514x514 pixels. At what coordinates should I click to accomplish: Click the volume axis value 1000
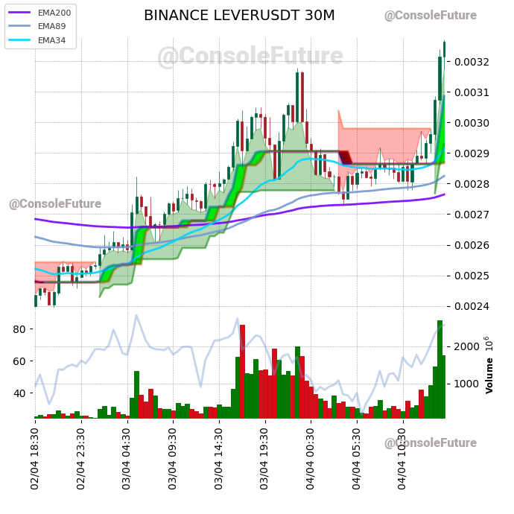click(x=466, y=384)
